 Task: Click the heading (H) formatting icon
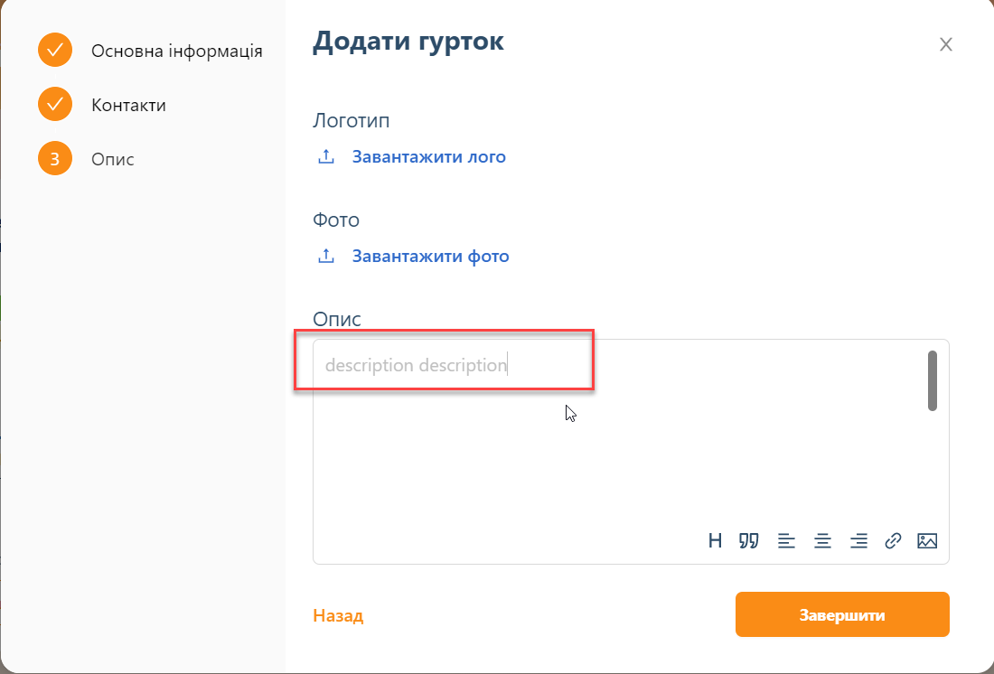pyautogui.click(x=715, y=541)
